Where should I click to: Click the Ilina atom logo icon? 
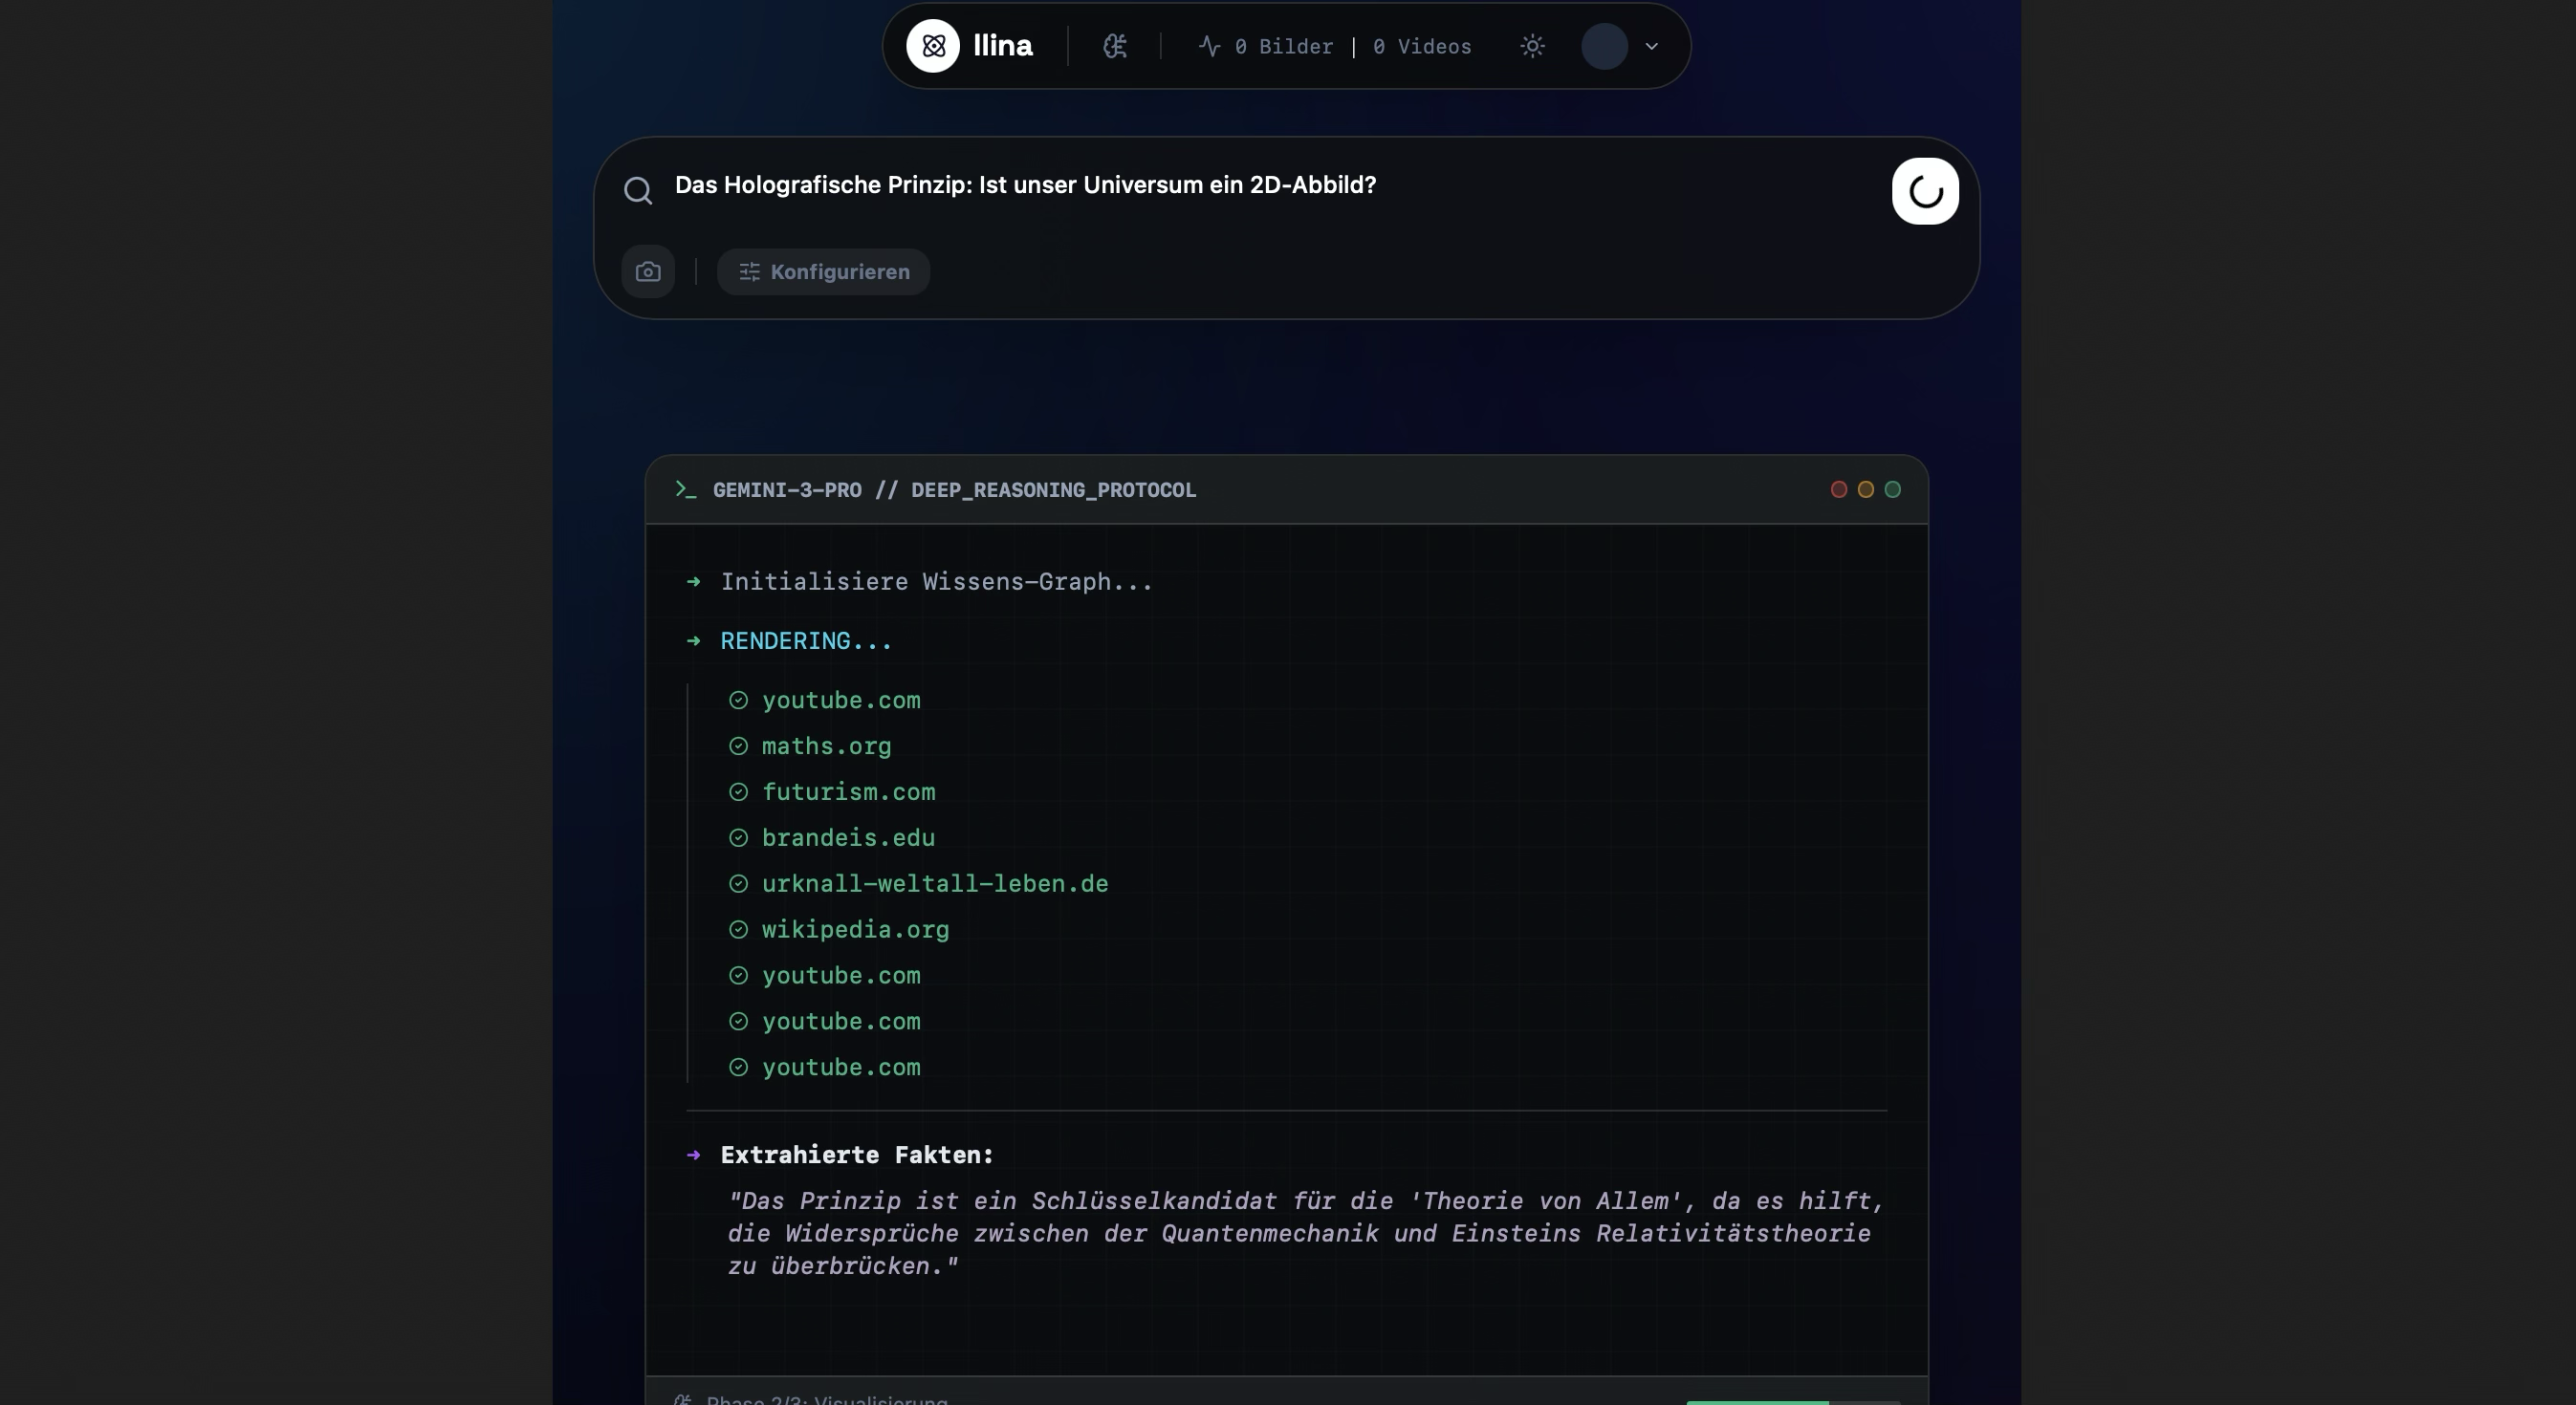click(932, 46)
